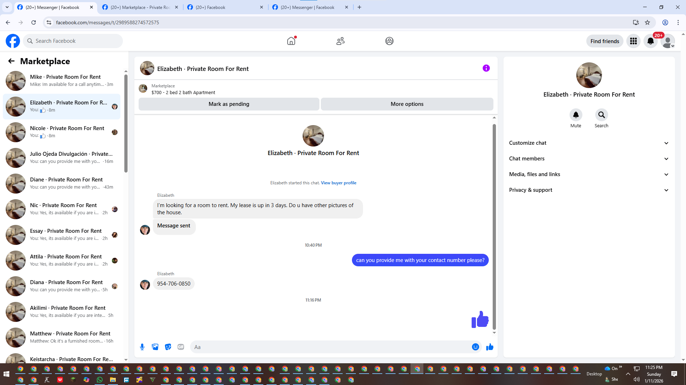Open Diane Private Room For Rent chat

[x=61, y=184]
